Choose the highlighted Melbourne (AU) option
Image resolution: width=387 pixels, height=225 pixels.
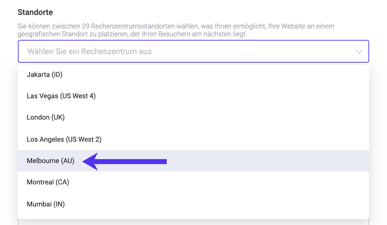[x=50, y=161]
